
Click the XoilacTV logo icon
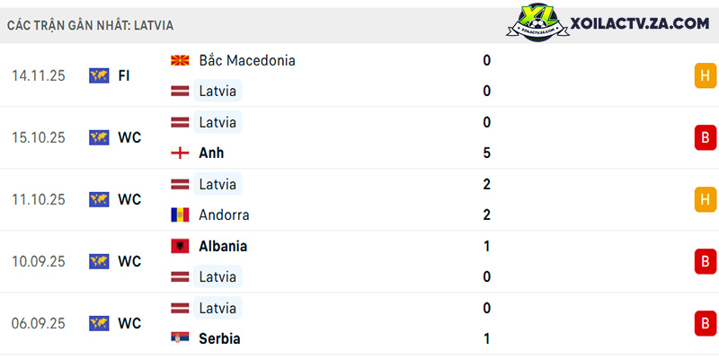tap(537, 23)
